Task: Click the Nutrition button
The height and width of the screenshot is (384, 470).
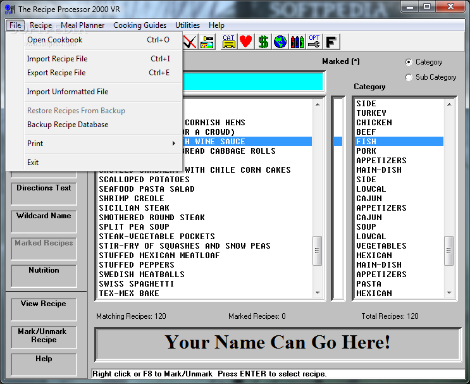Action: [44, 276]
